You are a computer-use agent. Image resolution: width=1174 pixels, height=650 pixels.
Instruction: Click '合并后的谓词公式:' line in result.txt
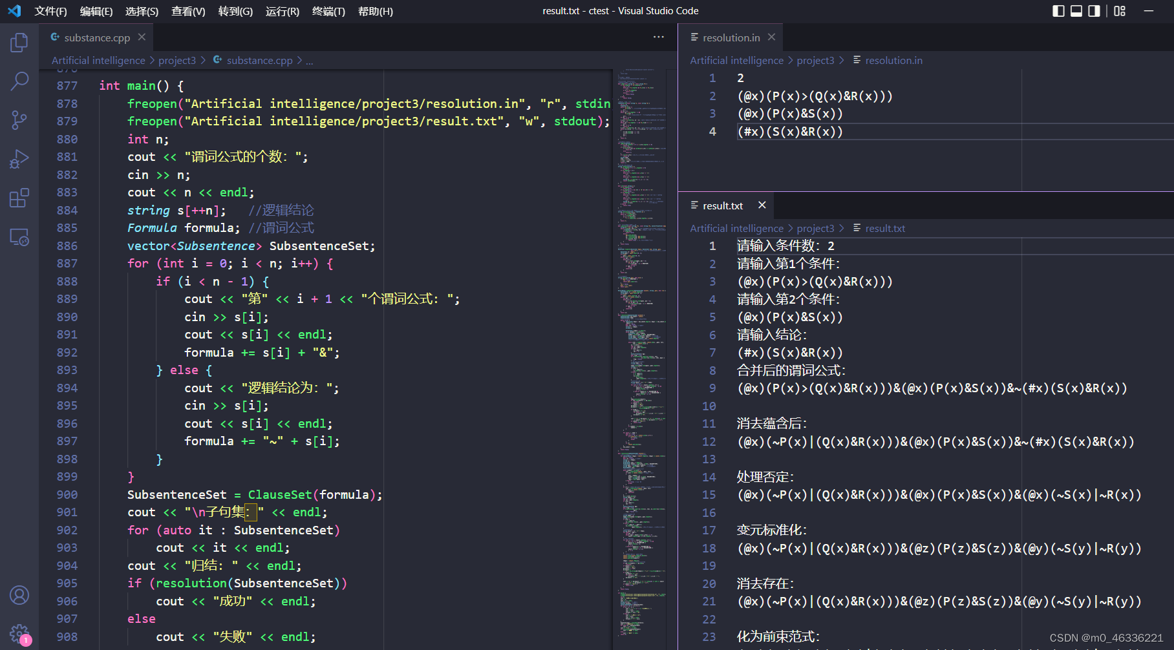pos(791,370)
